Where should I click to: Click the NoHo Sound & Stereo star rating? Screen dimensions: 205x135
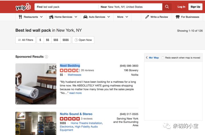(x=70, y=119)
